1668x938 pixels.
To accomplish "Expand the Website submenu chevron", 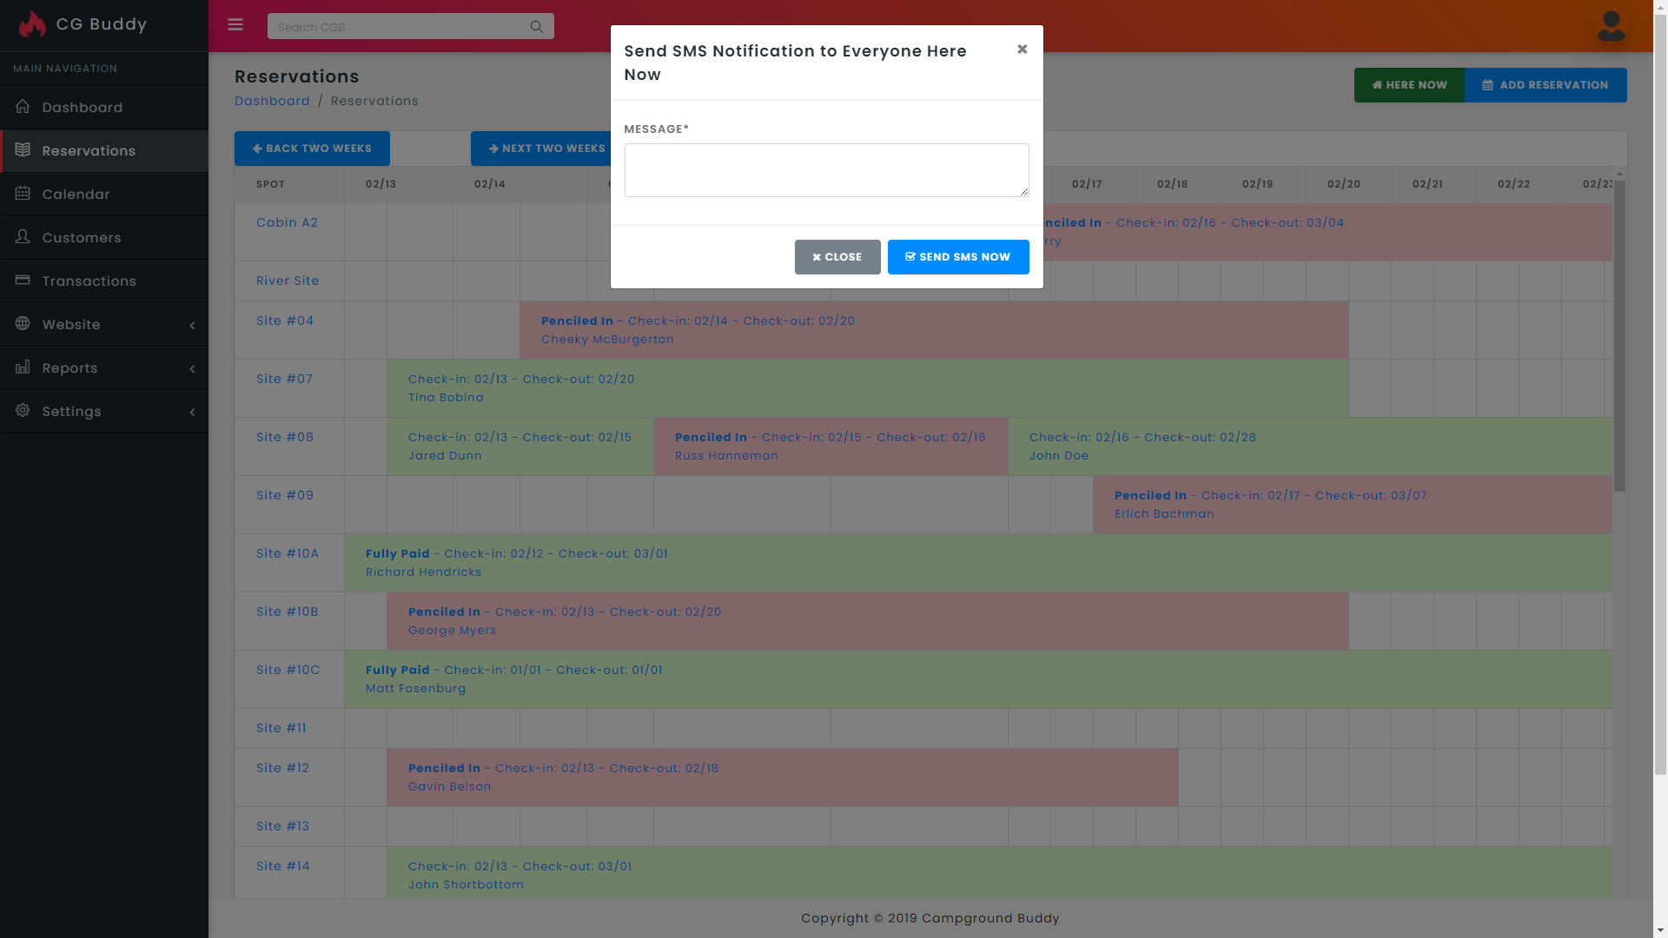I will (x=192, y=325).
